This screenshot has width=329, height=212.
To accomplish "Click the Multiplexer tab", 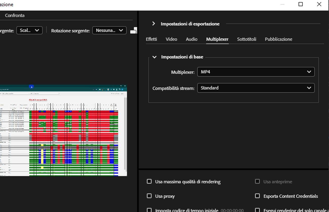I will pyautogui.click(x=217, y=39).
